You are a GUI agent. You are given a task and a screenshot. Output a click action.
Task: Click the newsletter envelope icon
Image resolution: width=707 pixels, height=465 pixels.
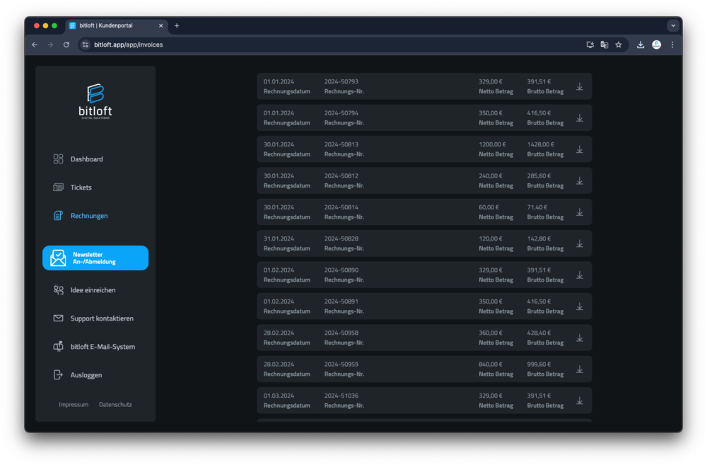58,258
